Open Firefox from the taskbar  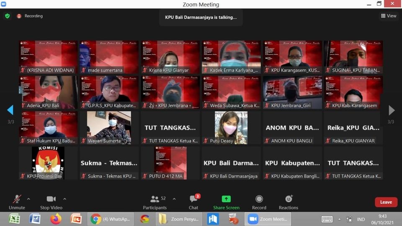point(56,219)
